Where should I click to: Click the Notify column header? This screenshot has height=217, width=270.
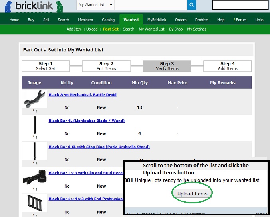tap(67, 83)
